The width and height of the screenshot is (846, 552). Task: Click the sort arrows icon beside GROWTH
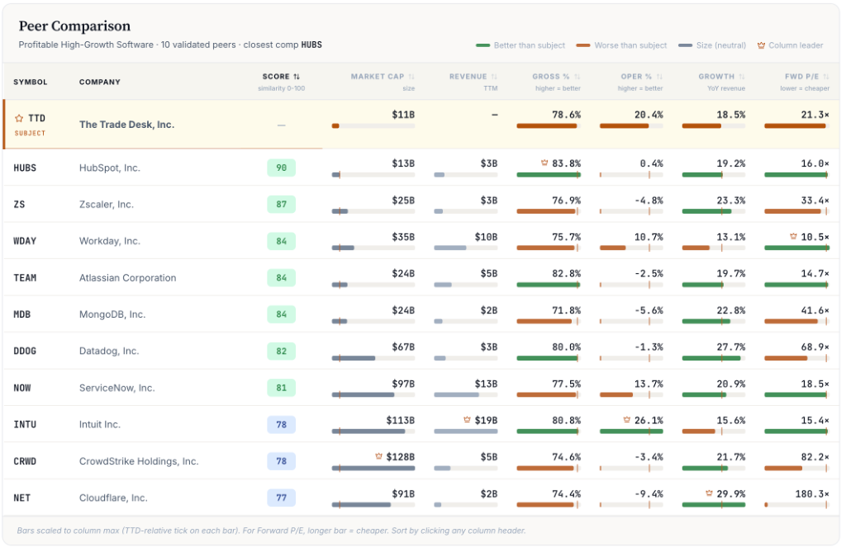tap(742, 77)
